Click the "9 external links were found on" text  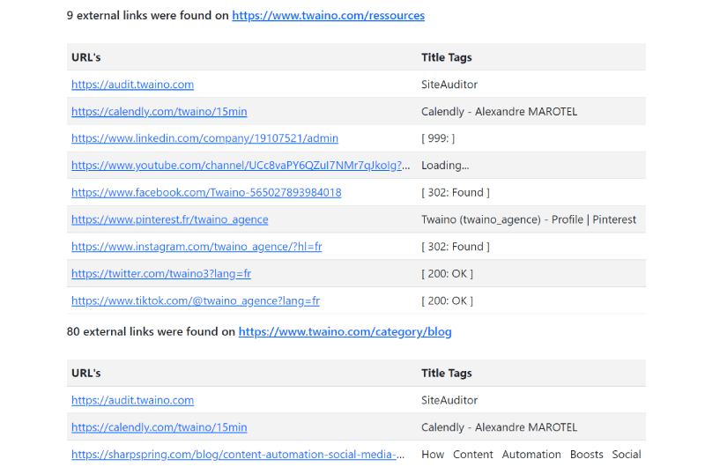[x=147, y=16]
